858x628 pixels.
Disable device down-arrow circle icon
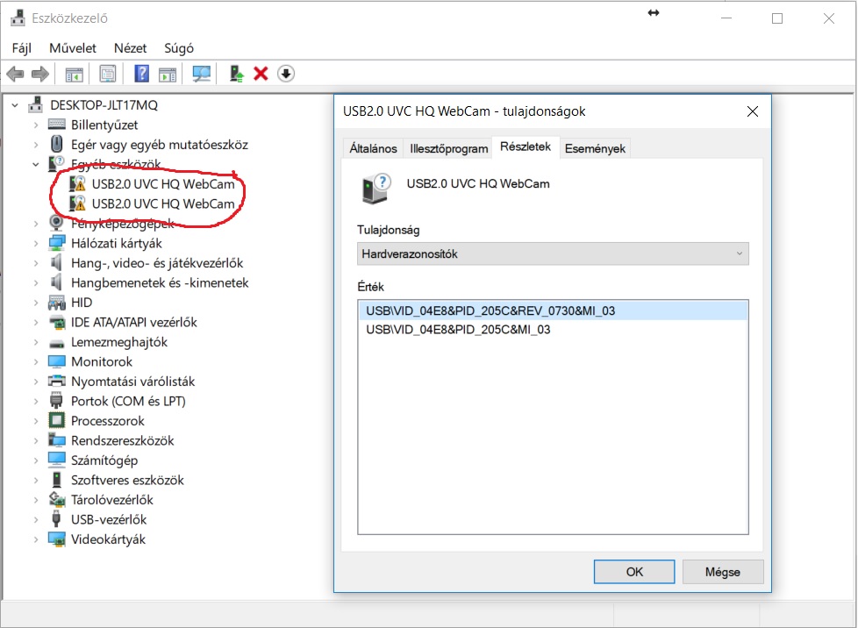point(286,74)
